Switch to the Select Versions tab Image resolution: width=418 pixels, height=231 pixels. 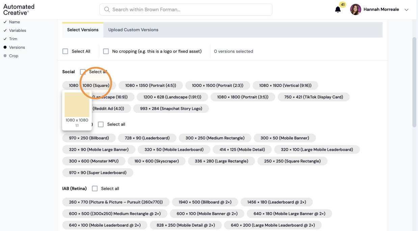click(x=83, y=30)
